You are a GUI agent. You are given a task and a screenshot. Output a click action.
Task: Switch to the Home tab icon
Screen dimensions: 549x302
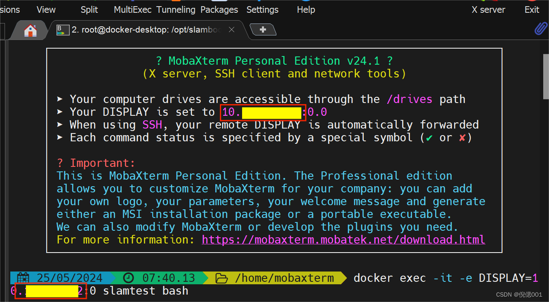[x=30, y=30]
